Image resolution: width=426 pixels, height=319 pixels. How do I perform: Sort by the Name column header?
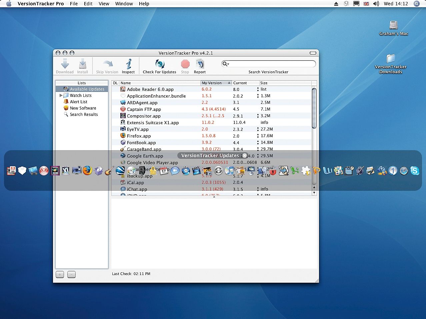pos(160,83)
